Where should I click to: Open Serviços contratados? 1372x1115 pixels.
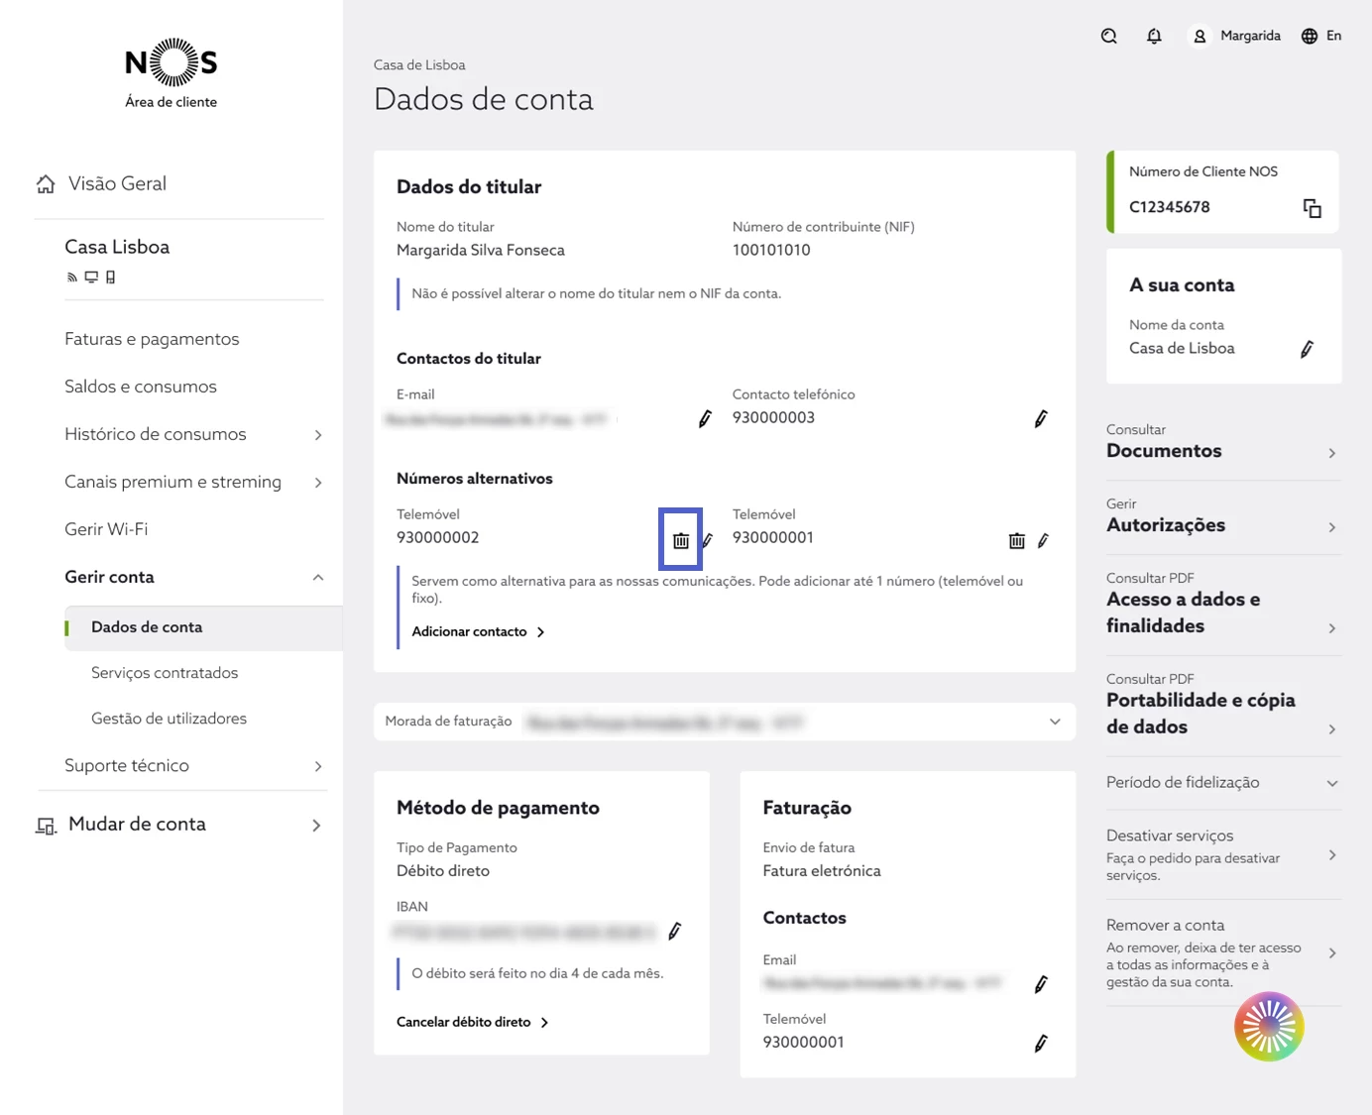pyautogui.click(x=165, y=673)
